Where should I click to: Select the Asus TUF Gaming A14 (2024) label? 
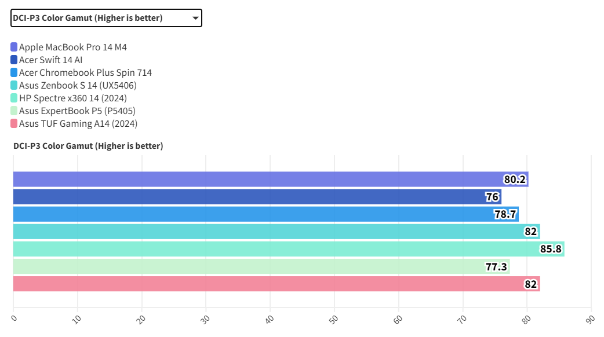[x=78, y=123]
